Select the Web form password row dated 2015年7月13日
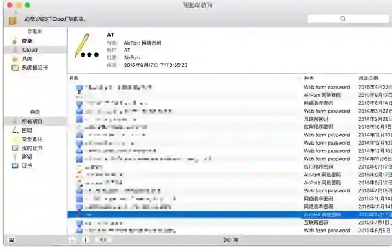Screen dimensions: 392x249 [x=230, y=191]
